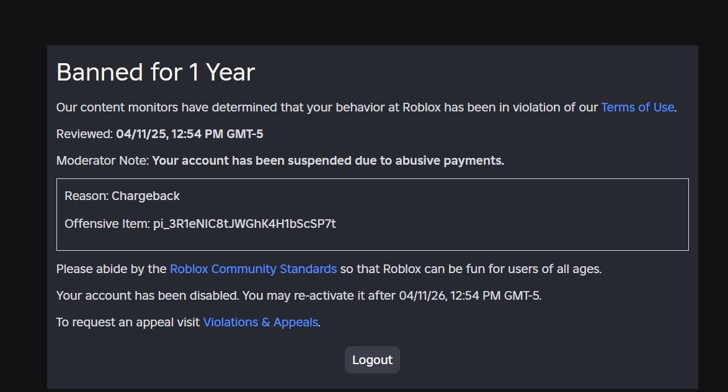Click the 'Banned for 1 Year' heading
The image size is (728, 392).
point(156,72)
